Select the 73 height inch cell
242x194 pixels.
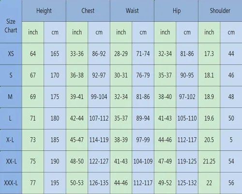click(x=33, y=140)
